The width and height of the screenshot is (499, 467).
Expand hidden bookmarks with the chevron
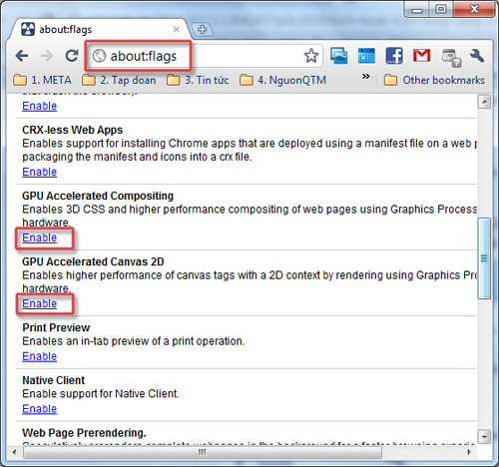click(x=366, y=77)
